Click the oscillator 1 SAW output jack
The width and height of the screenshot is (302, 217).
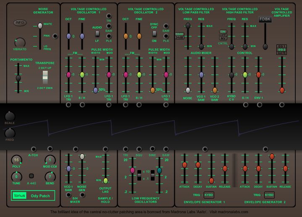point(109,26)
